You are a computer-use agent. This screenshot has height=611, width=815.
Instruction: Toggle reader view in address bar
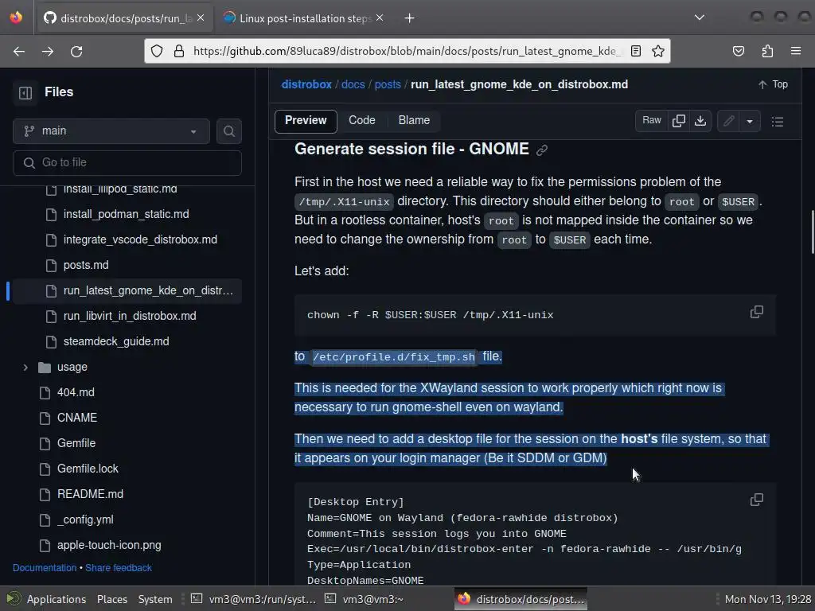click(636, 51)
